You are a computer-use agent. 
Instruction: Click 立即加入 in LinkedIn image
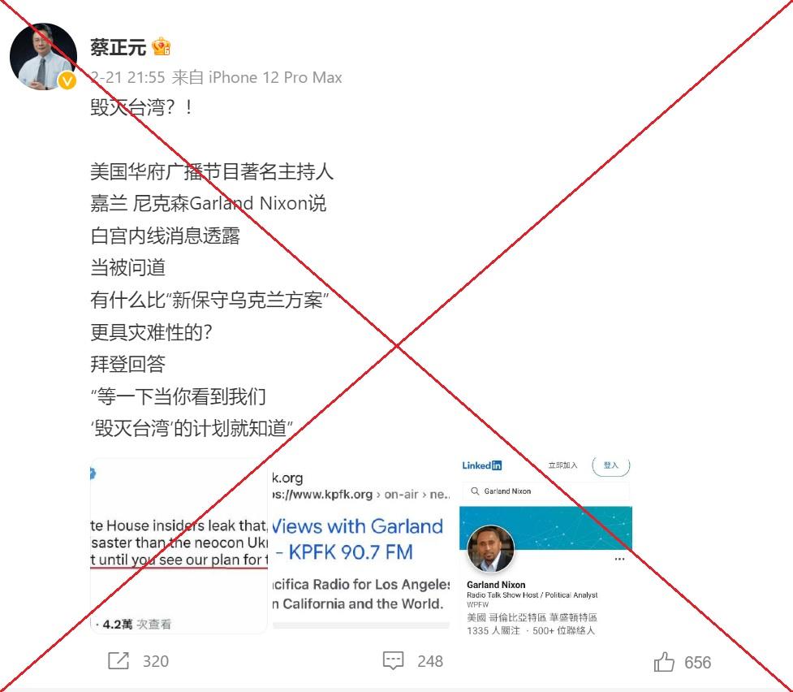point(562,465)
